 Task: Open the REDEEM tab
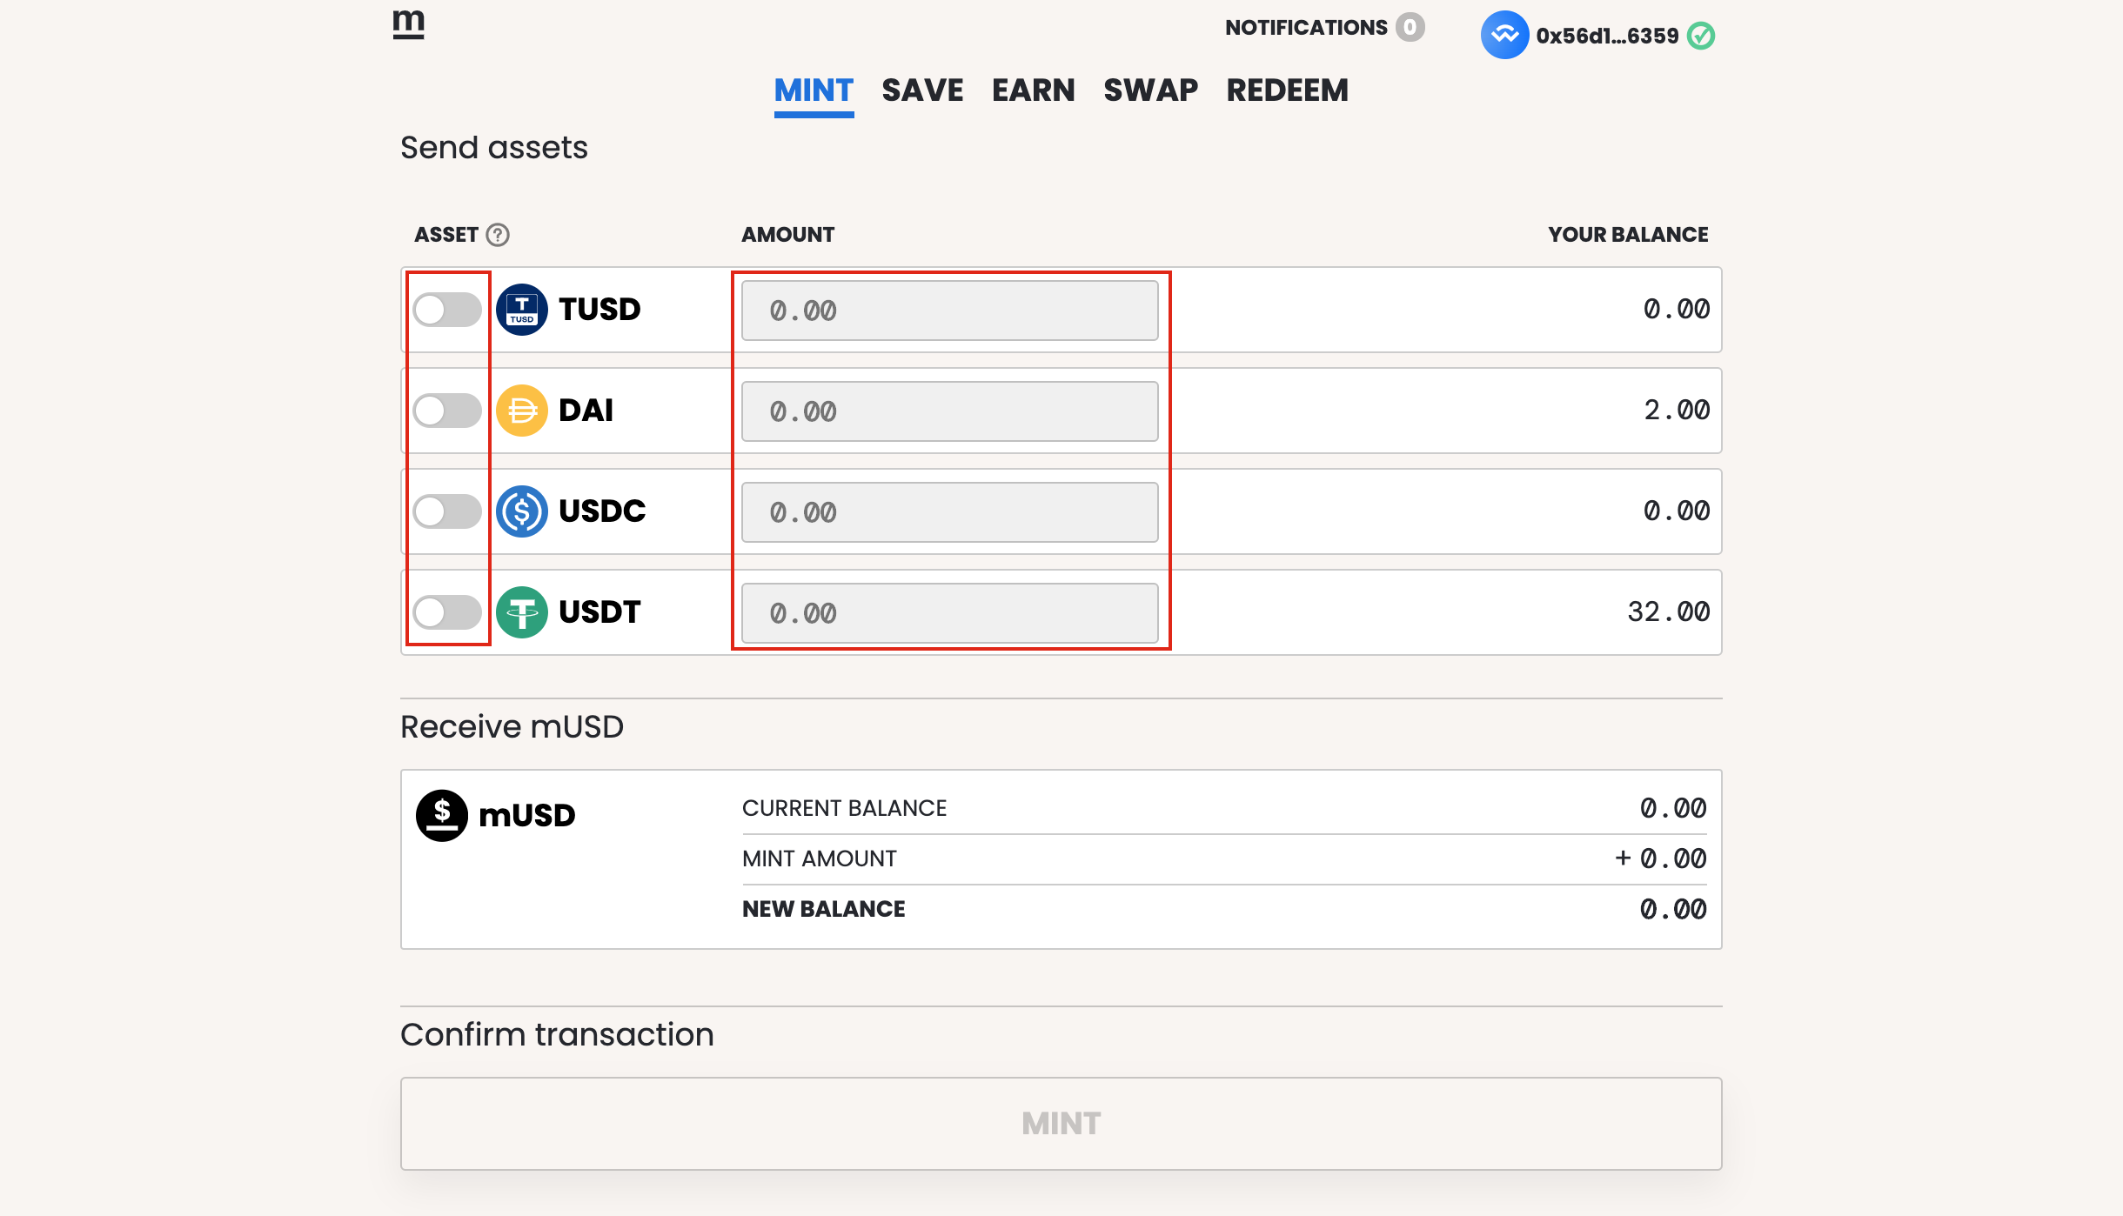1288,90
